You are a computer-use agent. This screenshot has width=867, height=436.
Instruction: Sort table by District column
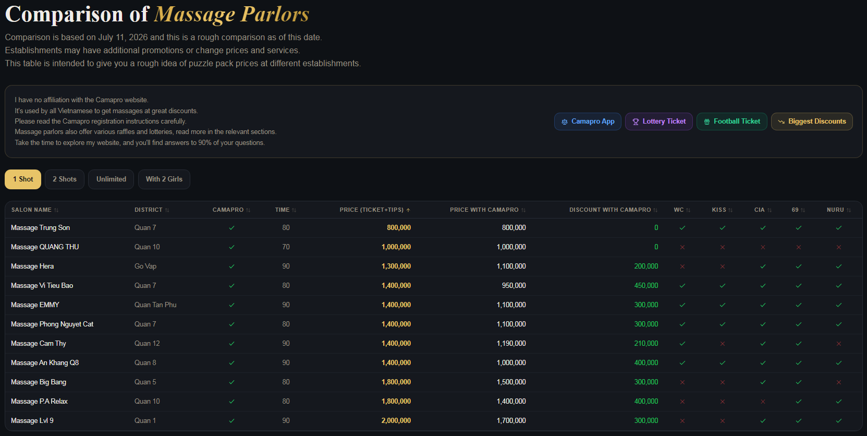152,210
